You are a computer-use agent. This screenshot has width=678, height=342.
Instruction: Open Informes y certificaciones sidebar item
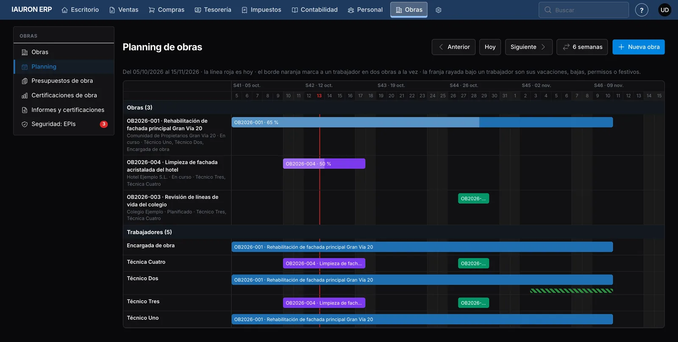(64, 110)
